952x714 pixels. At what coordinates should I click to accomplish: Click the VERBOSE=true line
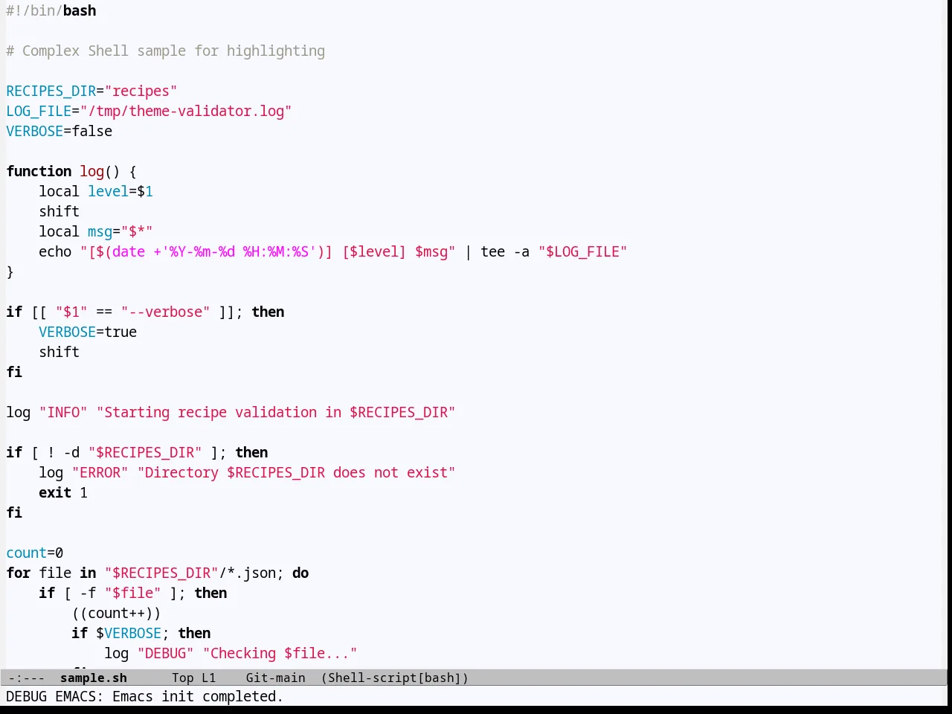[x=88, y=332]
